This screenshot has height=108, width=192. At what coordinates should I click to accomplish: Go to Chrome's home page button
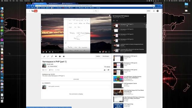tap(34, 6)
